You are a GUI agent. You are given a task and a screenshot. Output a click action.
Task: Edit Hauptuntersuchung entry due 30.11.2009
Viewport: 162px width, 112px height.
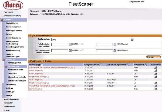click(156, 77)
